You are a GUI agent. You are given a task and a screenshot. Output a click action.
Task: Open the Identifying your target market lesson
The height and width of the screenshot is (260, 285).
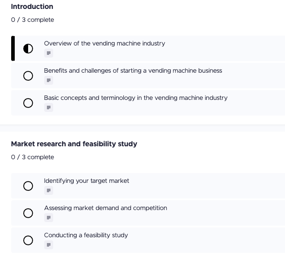click(87, 181)
